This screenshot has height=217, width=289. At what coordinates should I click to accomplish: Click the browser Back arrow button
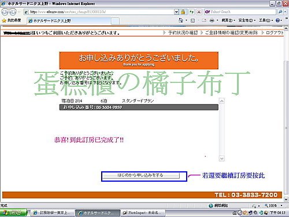point(5,12)
